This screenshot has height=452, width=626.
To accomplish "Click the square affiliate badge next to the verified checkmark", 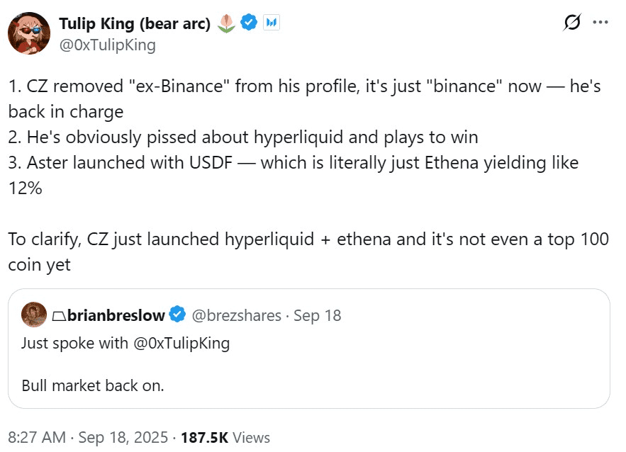I will [271, 23].
